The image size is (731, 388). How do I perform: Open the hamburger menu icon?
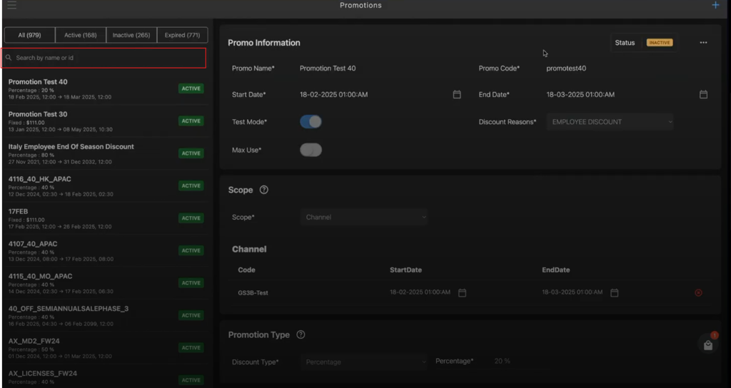click(x=11, y=5)
